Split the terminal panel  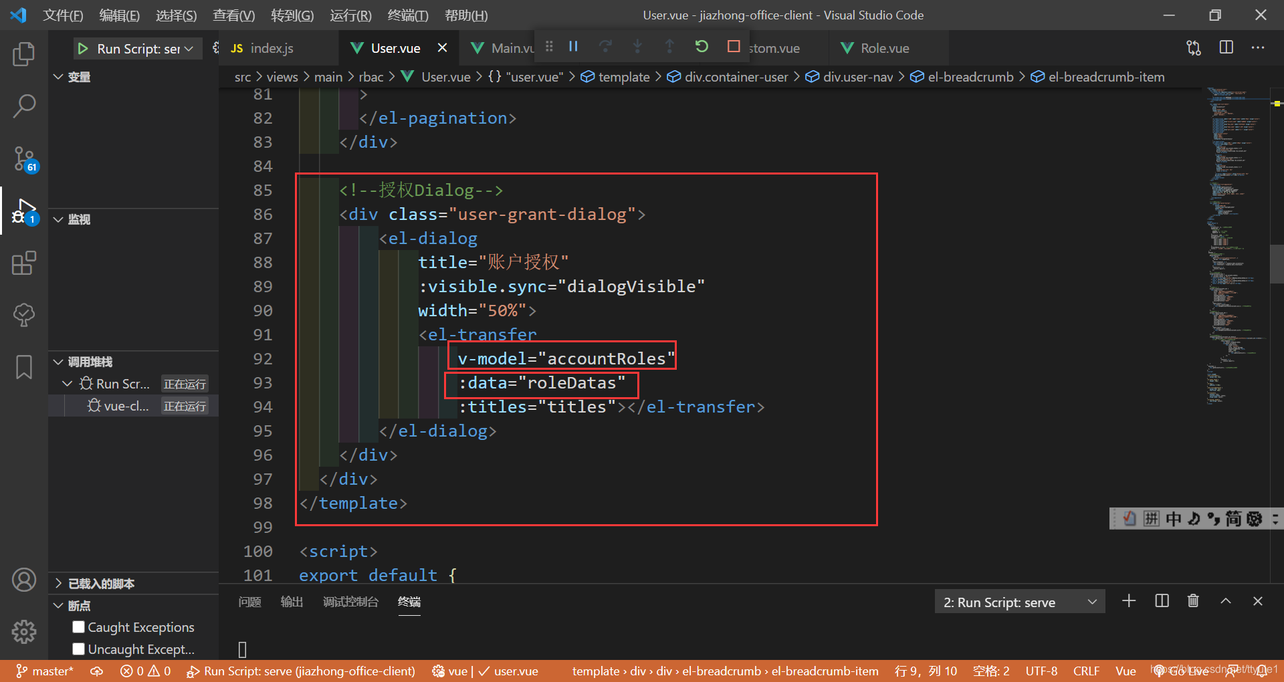[x=1162, y=601]
